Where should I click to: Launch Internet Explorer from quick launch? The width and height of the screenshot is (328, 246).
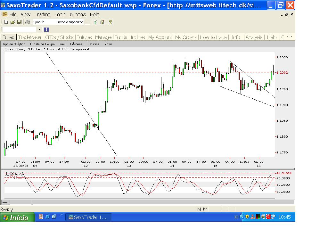click(x=47, y=217)
